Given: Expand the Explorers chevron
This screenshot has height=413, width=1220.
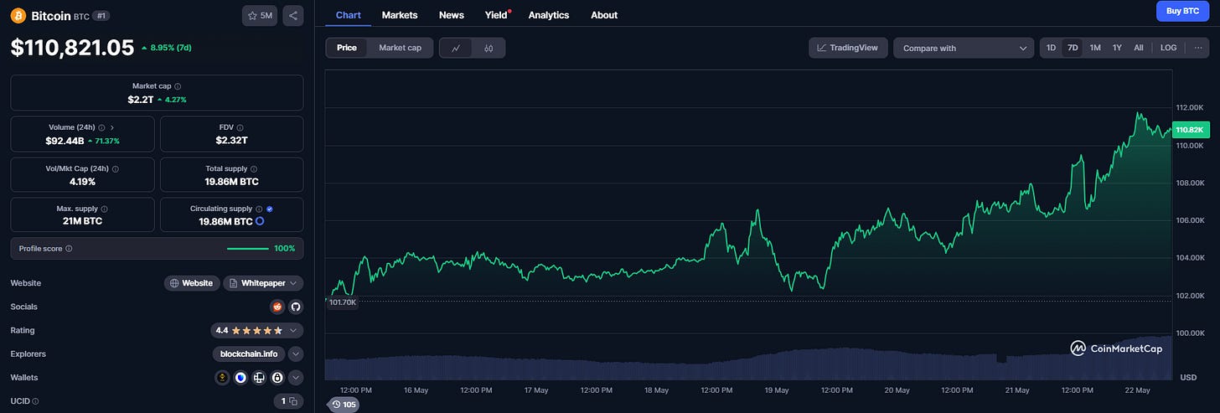Looking at the screenshot, I should 296,354.
